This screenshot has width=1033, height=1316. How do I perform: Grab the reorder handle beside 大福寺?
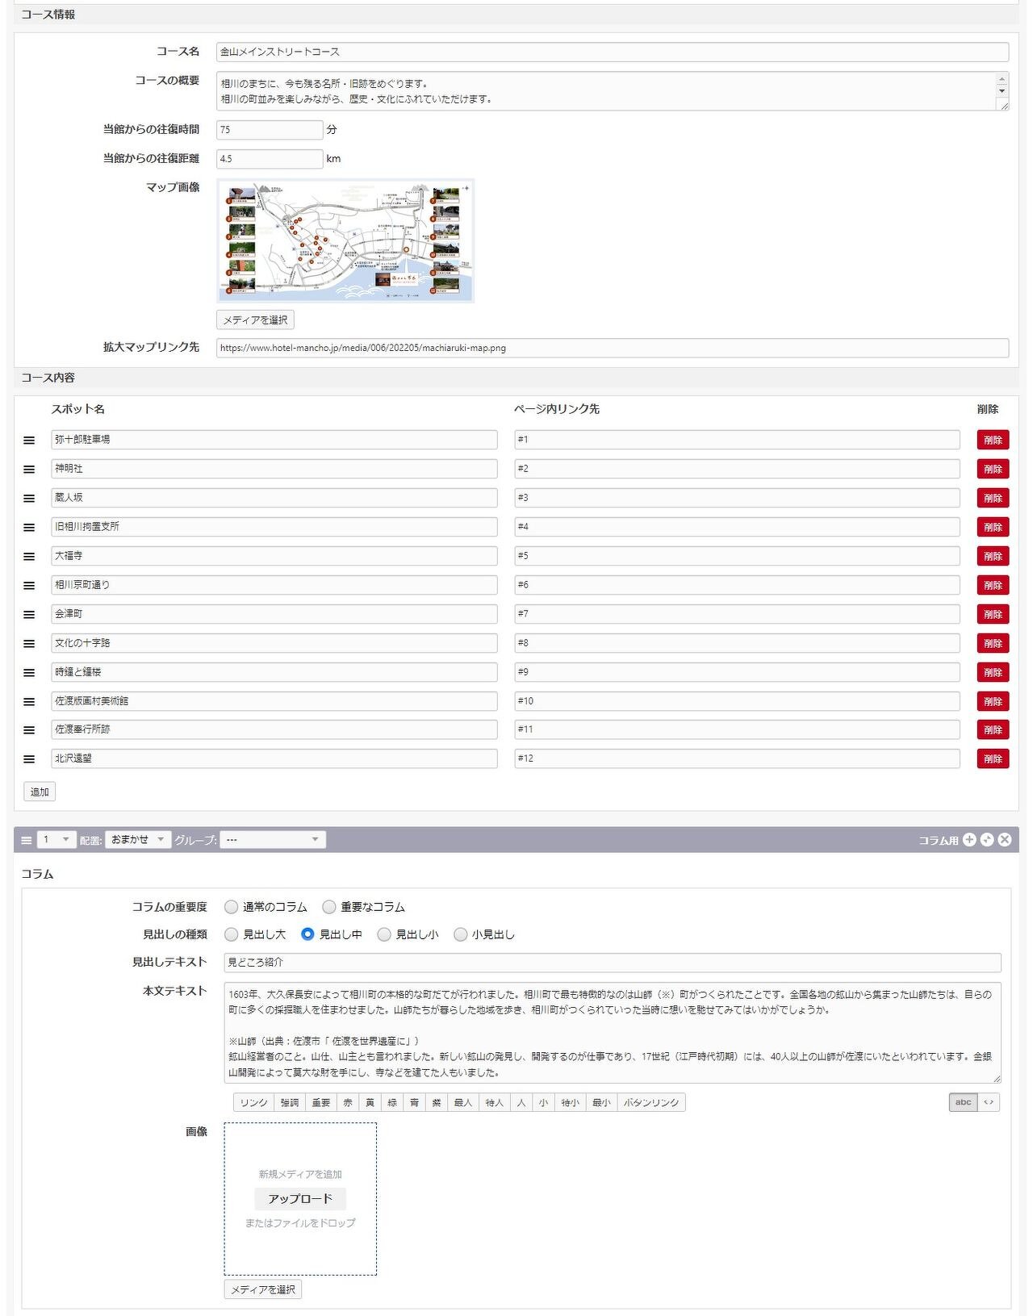coord(29,557)
